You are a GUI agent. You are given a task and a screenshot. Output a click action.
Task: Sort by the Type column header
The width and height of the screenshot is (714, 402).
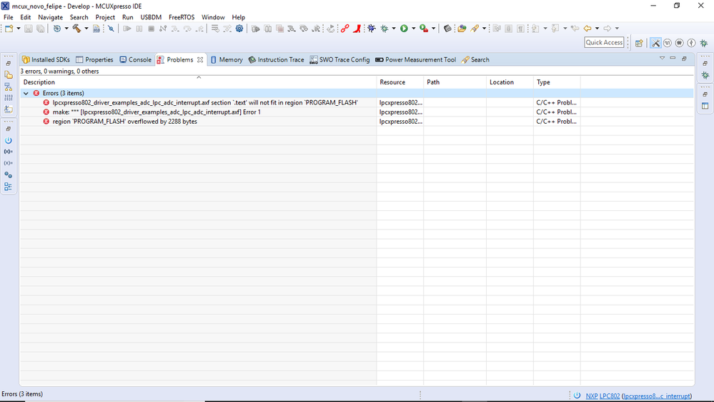[557, 82]
